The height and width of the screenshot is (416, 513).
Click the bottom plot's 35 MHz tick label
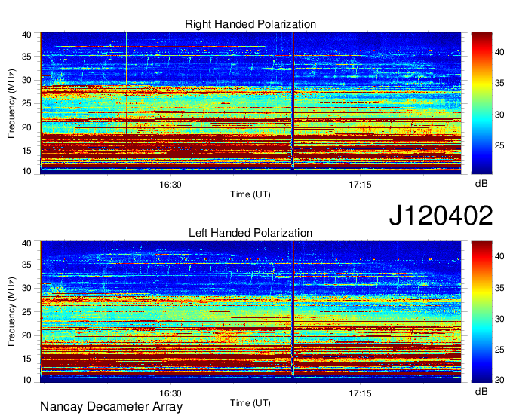click(26, 265)
